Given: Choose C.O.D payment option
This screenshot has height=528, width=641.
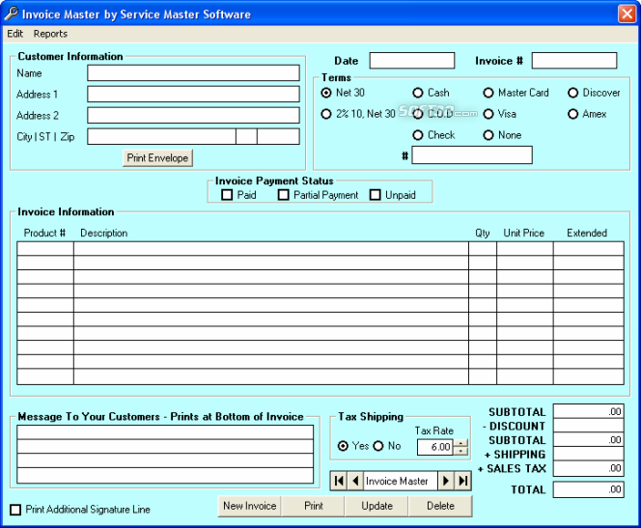Looking at the screenshot, I should click(432, 114).
